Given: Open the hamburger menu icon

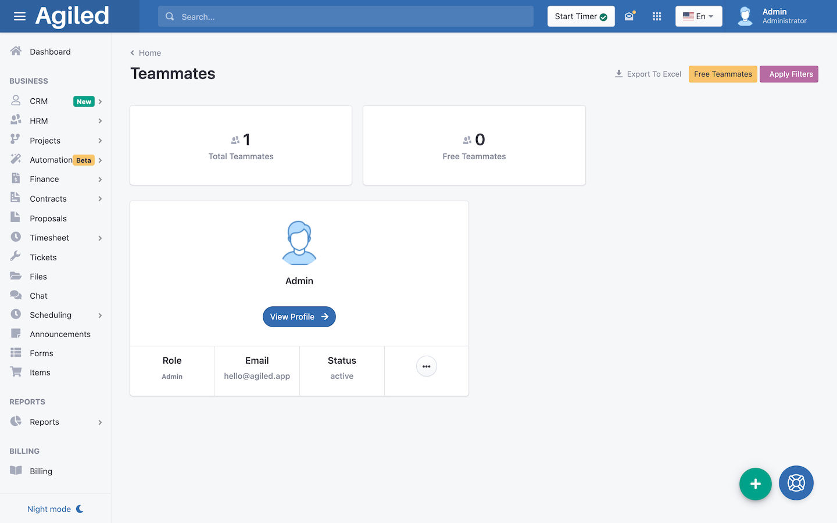Looking at the screenshot, I should coord(20,16).
